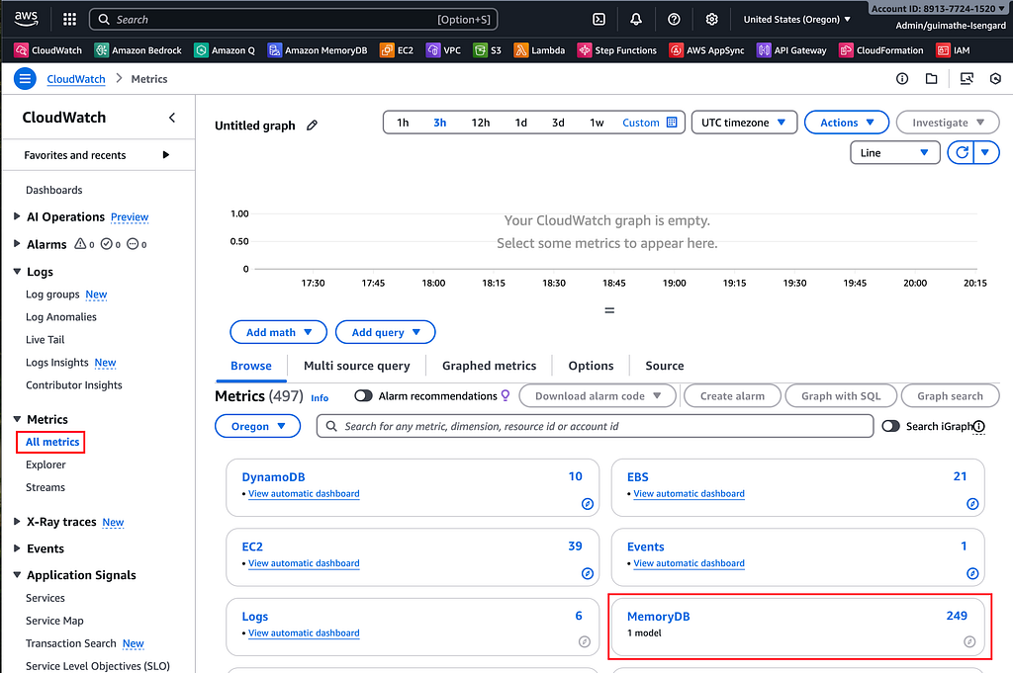Open Amazon MemoryDB shortcut

pos(318,49)
